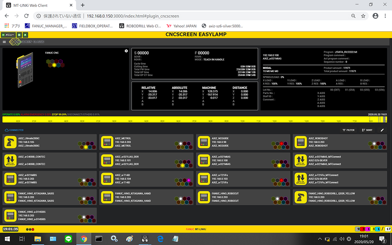Select the AXIZ_LRmate200iC robot icon
The image size is (392, 245).
pos(10,142)
